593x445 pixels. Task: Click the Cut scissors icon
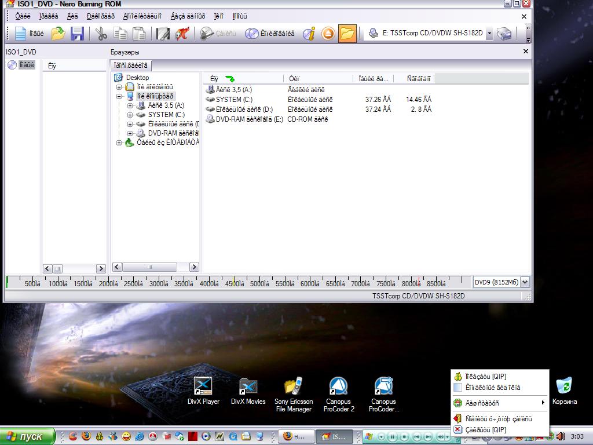101,34
